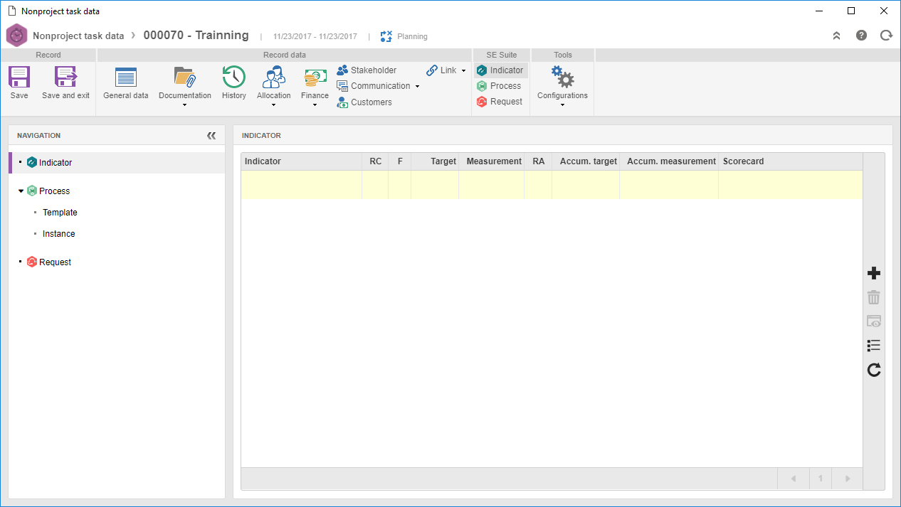901x507 pixels.
Task: Select Process in SE Suite group
Action: coord(499,86)
